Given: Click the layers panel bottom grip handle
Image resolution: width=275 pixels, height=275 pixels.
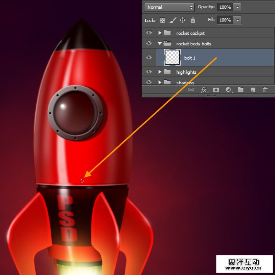Looking at the screenshot, I should (x=211, y=96).
